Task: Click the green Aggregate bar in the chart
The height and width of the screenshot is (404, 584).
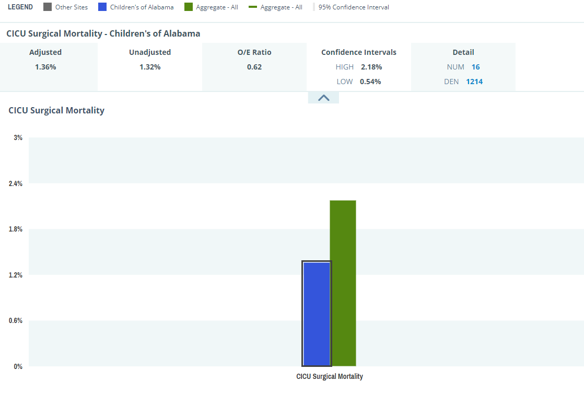Action: pos(343,283)
